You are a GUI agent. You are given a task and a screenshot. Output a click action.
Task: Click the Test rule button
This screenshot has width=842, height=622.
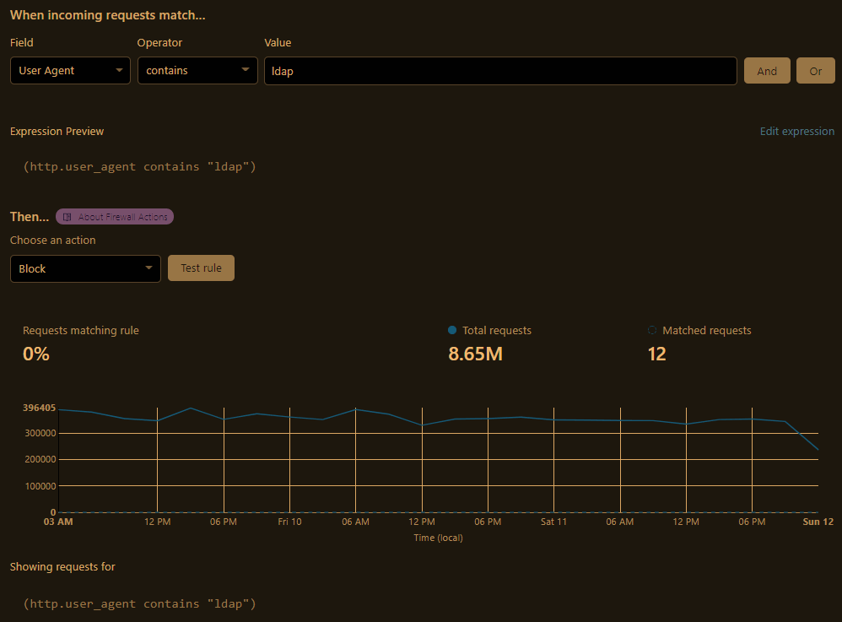tap(201, 268)
